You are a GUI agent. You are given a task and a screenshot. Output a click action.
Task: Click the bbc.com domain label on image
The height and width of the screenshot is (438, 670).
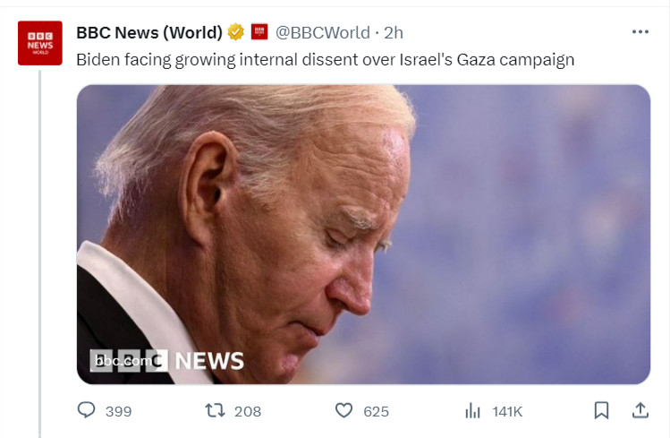coord(123,361)
